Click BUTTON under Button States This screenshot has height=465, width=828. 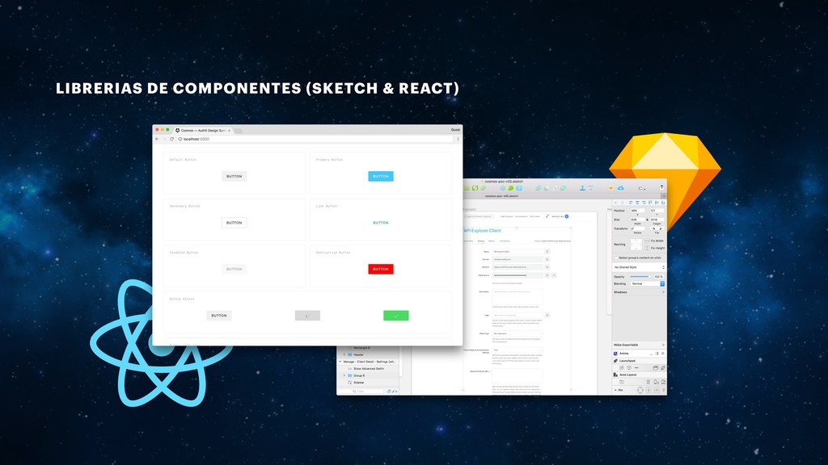click(219, 316)
